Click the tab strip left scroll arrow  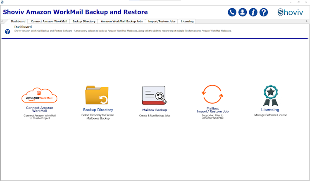click(x=2, y=21)
